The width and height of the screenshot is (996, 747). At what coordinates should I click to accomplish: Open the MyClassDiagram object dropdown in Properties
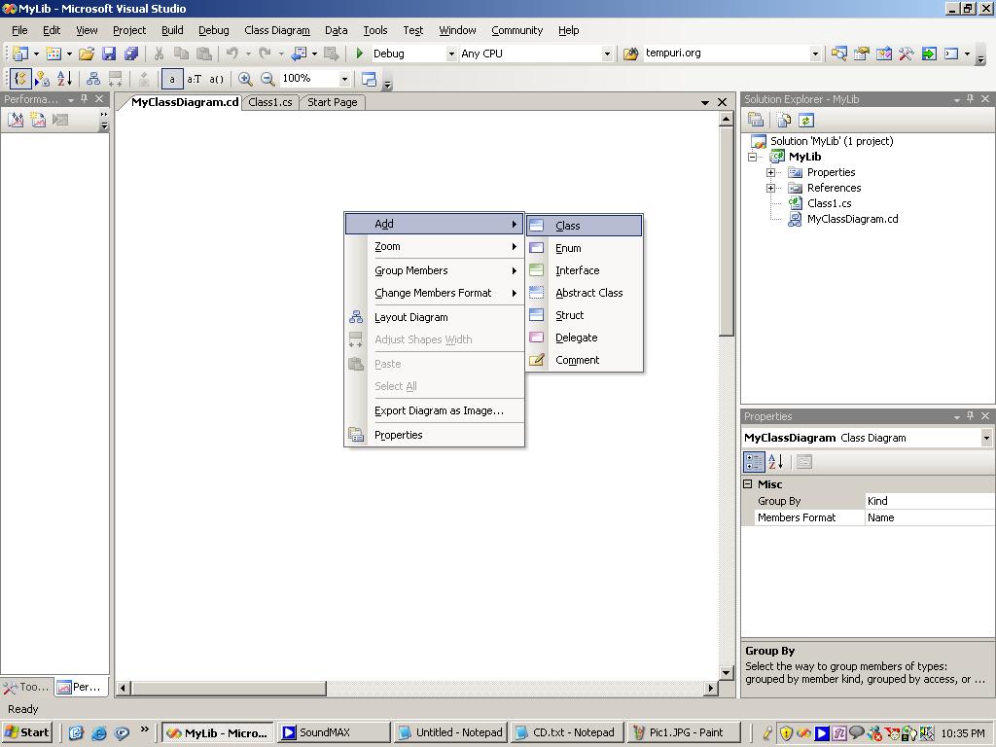tap(986, 438)
